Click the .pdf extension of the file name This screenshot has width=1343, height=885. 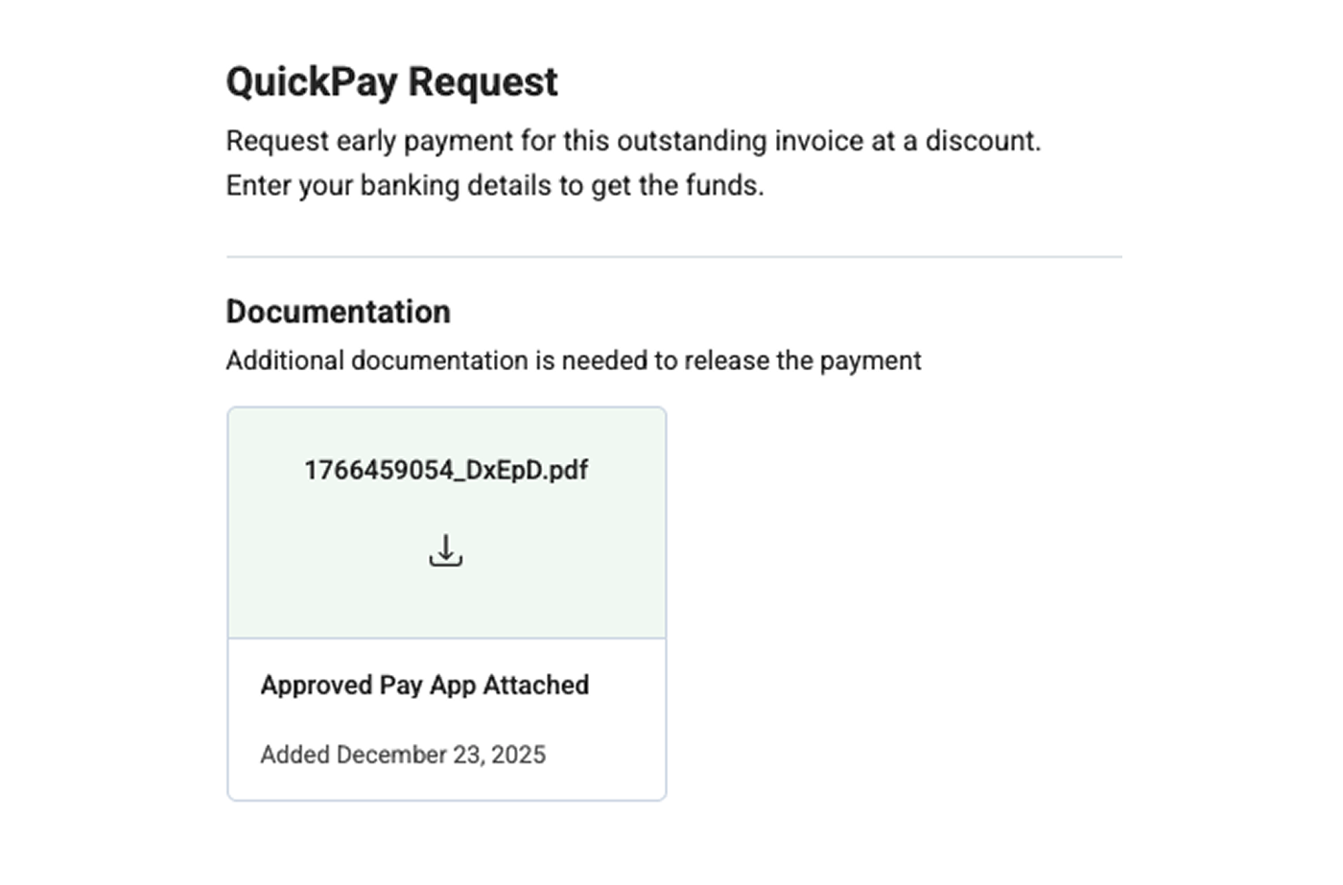point(566,471)
